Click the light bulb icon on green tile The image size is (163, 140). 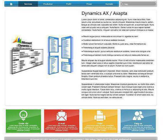tap(23, 116)
